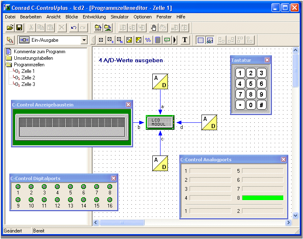
Task: Select Kommentar zum Programm in the tree
Action: [x=39, y=52]
